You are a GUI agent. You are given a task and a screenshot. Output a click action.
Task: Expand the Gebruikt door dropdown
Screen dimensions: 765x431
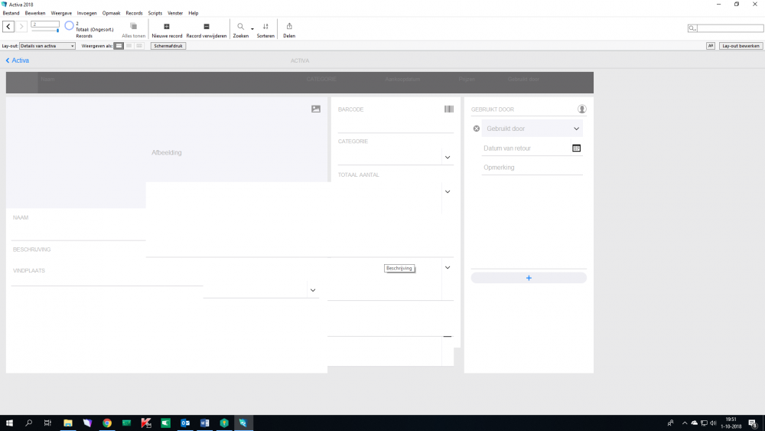[576, 129]
